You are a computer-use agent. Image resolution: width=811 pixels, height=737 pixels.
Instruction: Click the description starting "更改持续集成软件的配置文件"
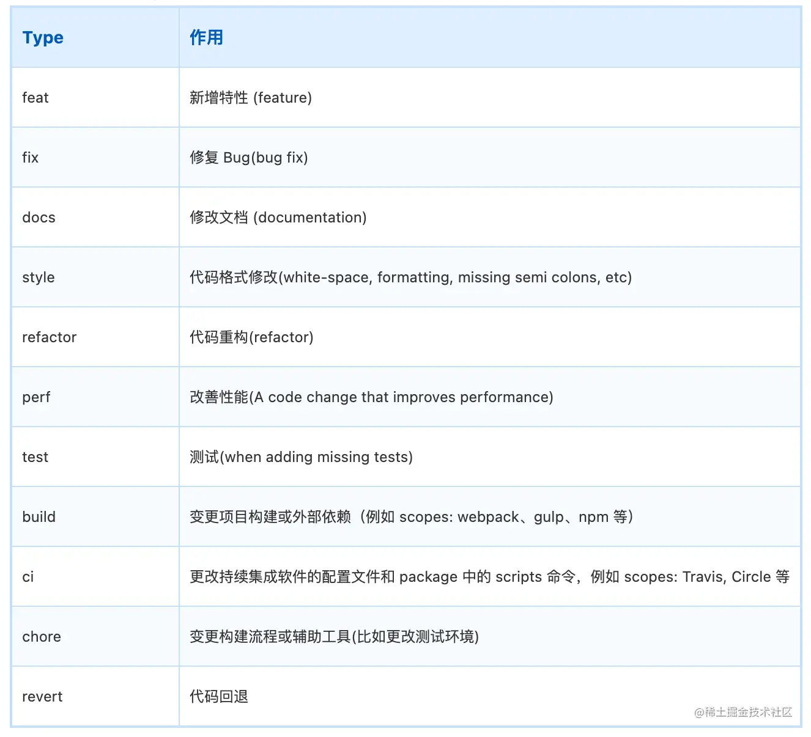[x=490, y=577]
